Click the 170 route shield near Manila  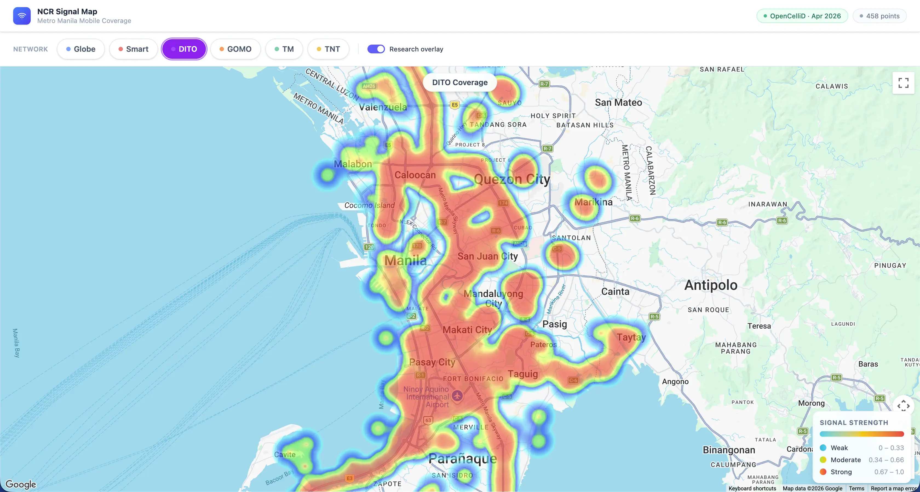pyautogui.click(x=417, y=246)
